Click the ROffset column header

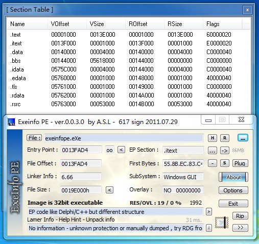[x=145, y=24]
